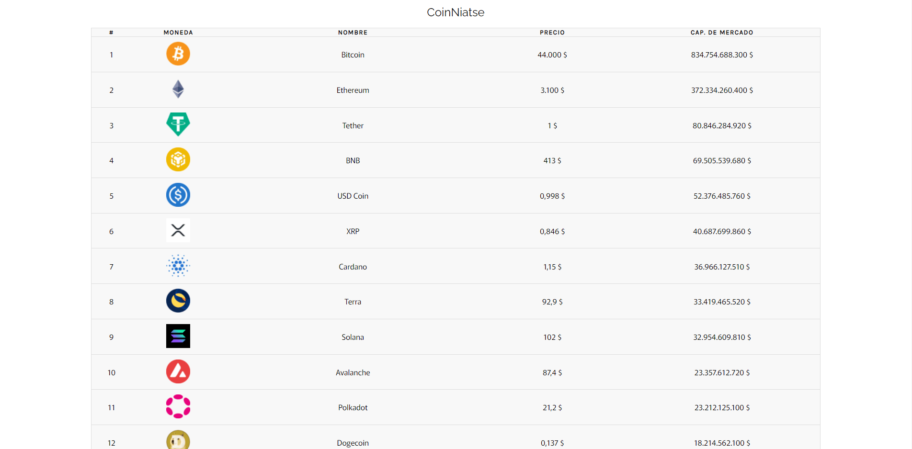Click the yellow BNB coin icon
912x449 pixels.
click(178, 159)
